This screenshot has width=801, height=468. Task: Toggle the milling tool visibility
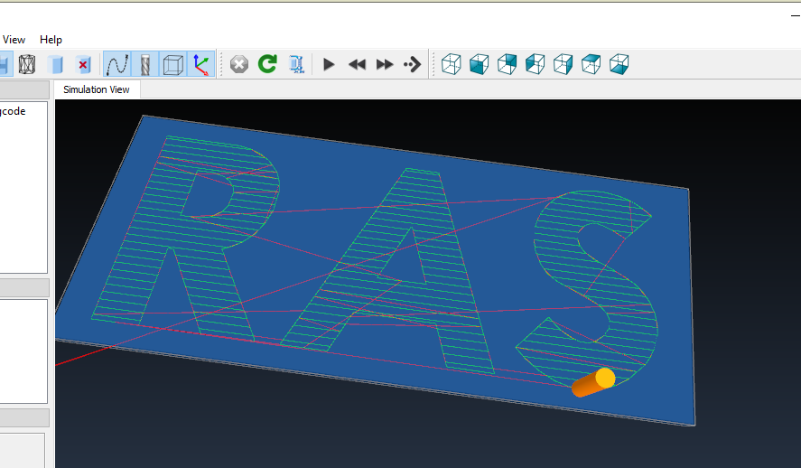pyautogui.click(x=144, y=64)
